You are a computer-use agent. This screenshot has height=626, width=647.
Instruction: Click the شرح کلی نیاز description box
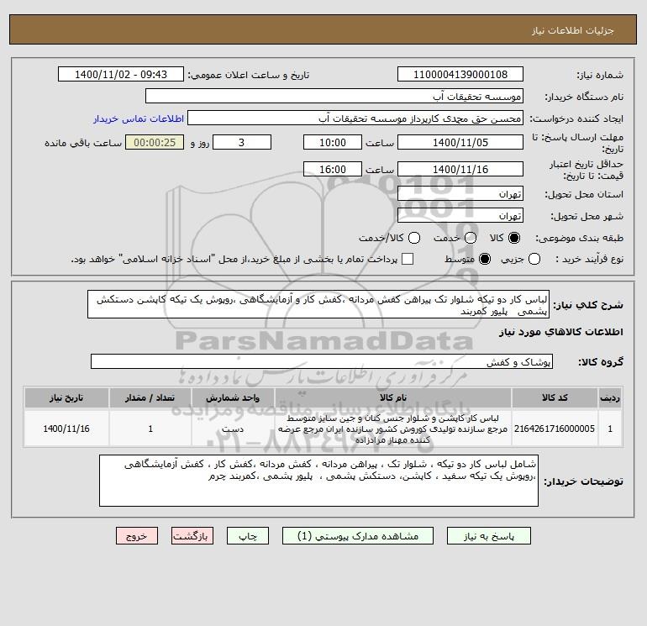pos(318,304)
